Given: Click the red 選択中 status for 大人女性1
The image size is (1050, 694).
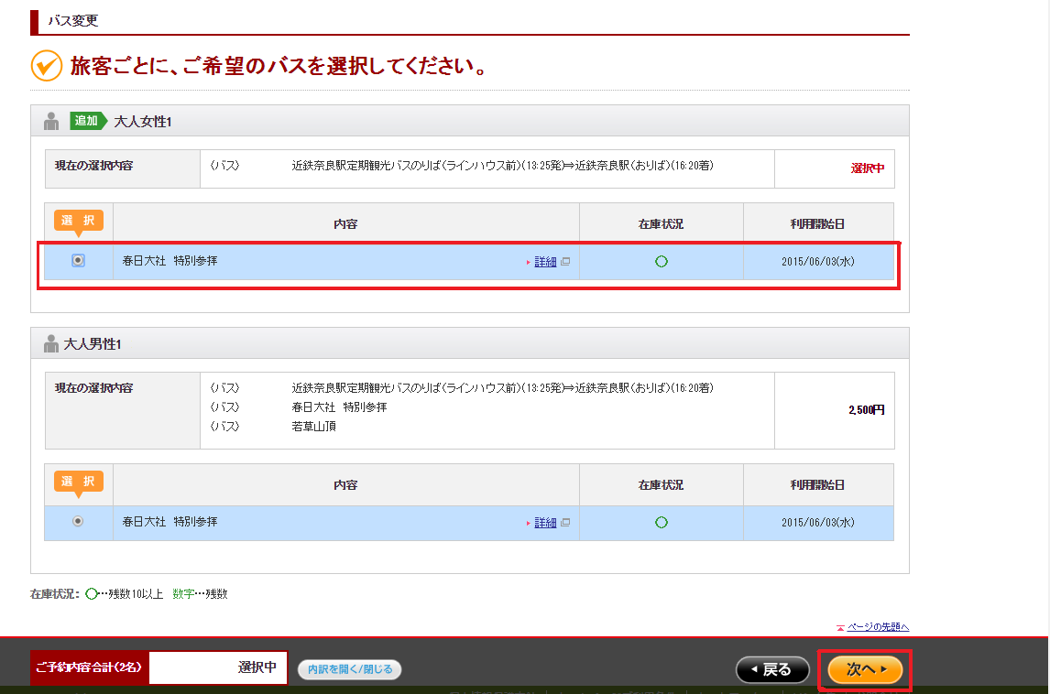Looking at the screenshot, I should click(867, 168).
